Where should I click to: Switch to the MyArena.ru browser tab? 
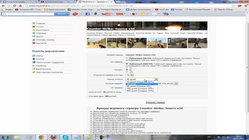(96, 2)
